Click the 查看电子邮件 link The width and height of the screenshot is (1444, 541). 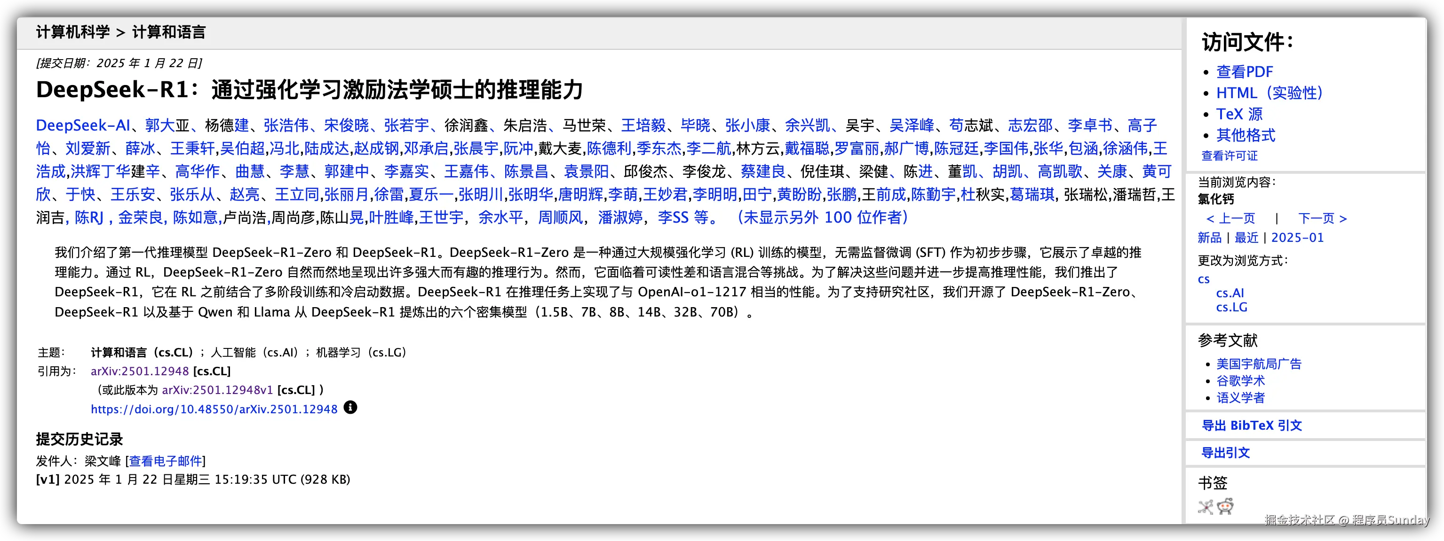coord(166,461)
